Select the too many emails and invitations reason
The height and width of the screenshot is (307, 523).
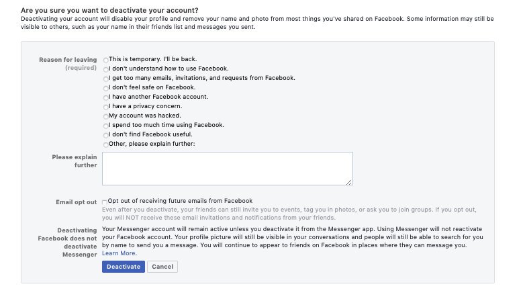[x=105, y=79]
